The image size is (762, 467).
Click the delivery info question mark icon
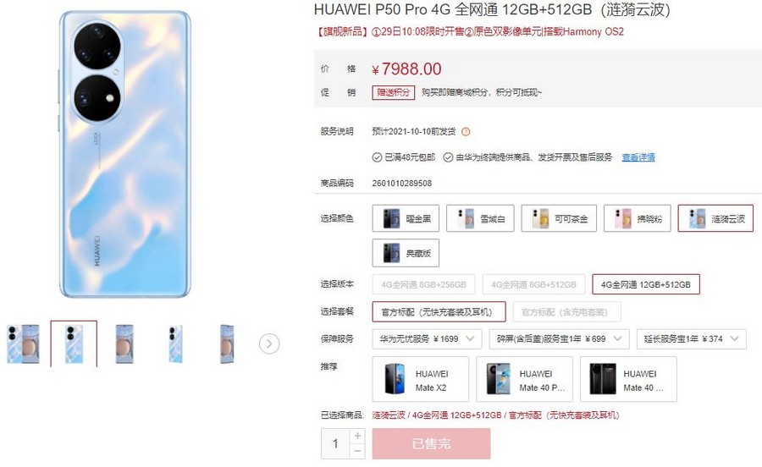[x=466, y=132]
